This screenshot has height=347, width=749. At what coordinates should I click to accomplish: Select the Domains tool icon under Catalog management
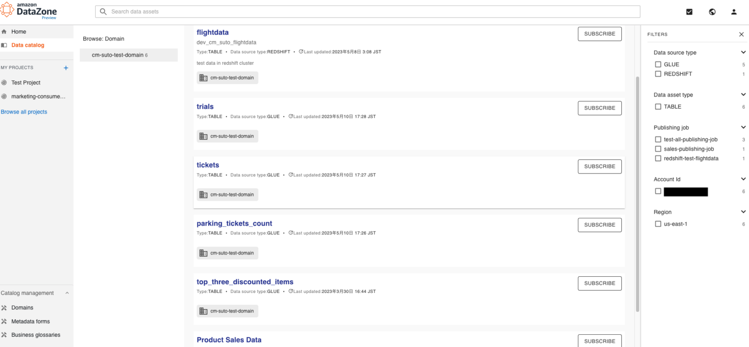coord(5,308)
